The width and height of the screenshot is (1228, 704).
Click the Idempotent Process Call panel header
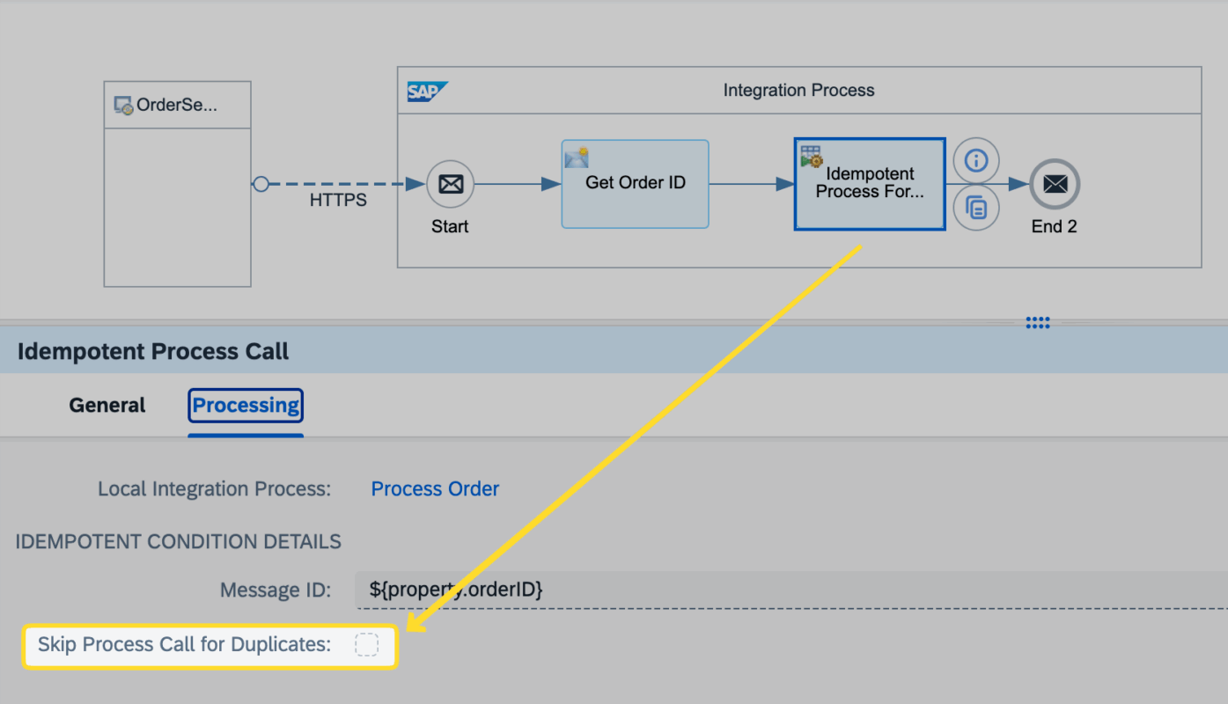pyautogui.click(x=153, y=352)
